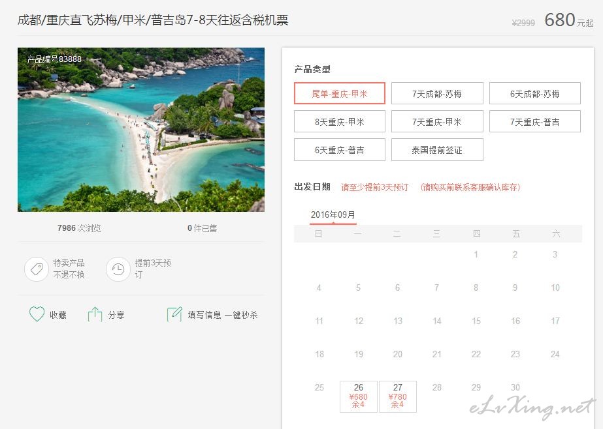Click calendar date 20
The height and width of the screenshot is (429, 603).
tap(398, 354)
